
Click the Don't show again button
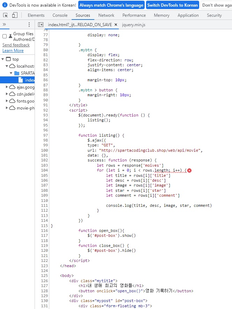pos(216,5)
